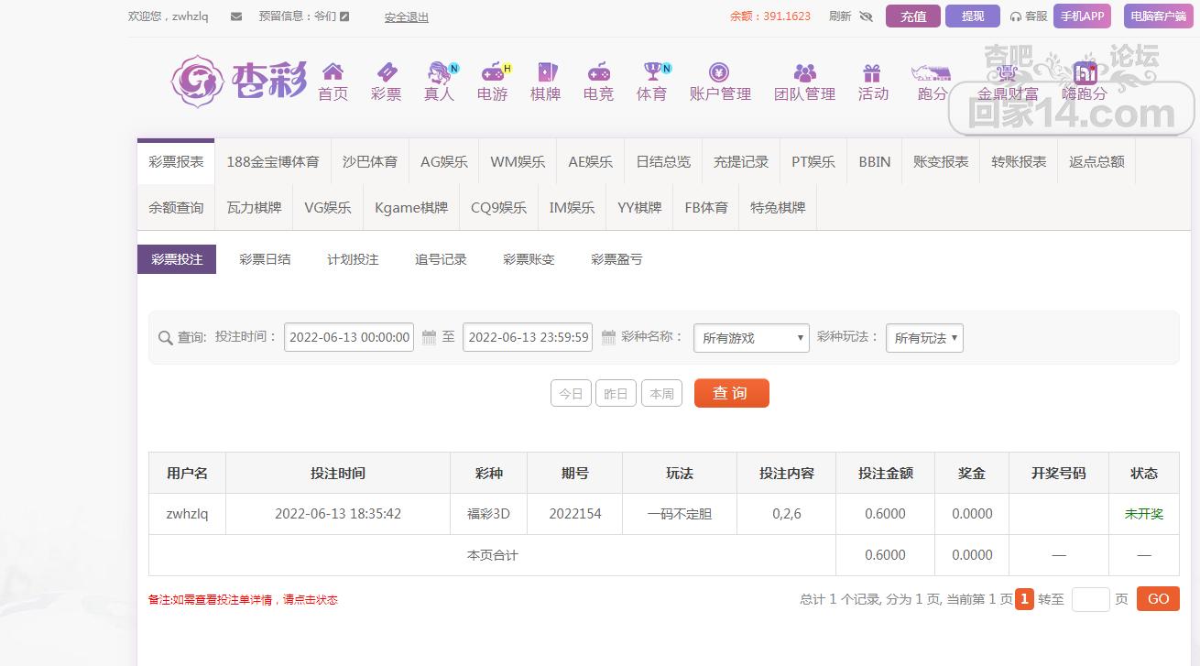
Task: Open the 电竞 gamepad icon
Action: pos(598,72)
